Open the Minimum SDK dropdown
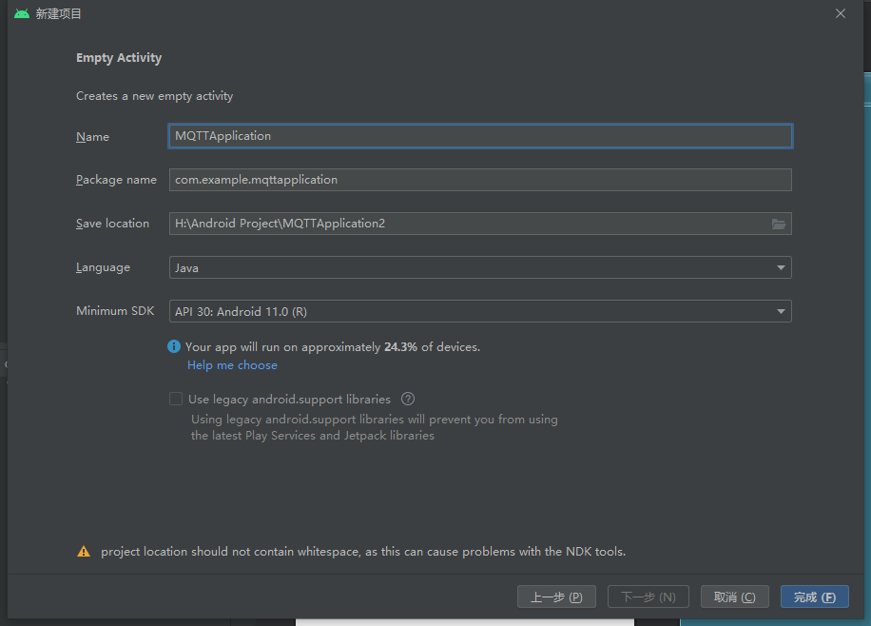This screenshot has width=871, height=626. click(x=781, y=311)
